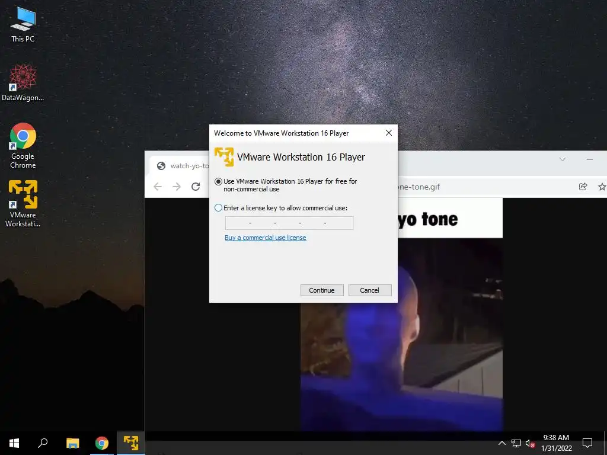
Task: Open taskbar search
Action: (x=43, y=443)
